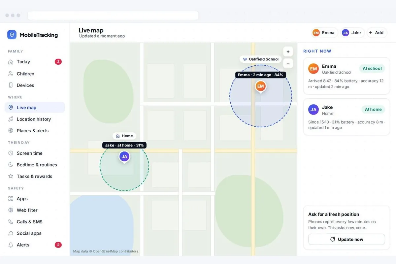Viewport: 396px width, 264px height.
Task: Click the "Updated a moment ago" text
Action: point(102,36)
